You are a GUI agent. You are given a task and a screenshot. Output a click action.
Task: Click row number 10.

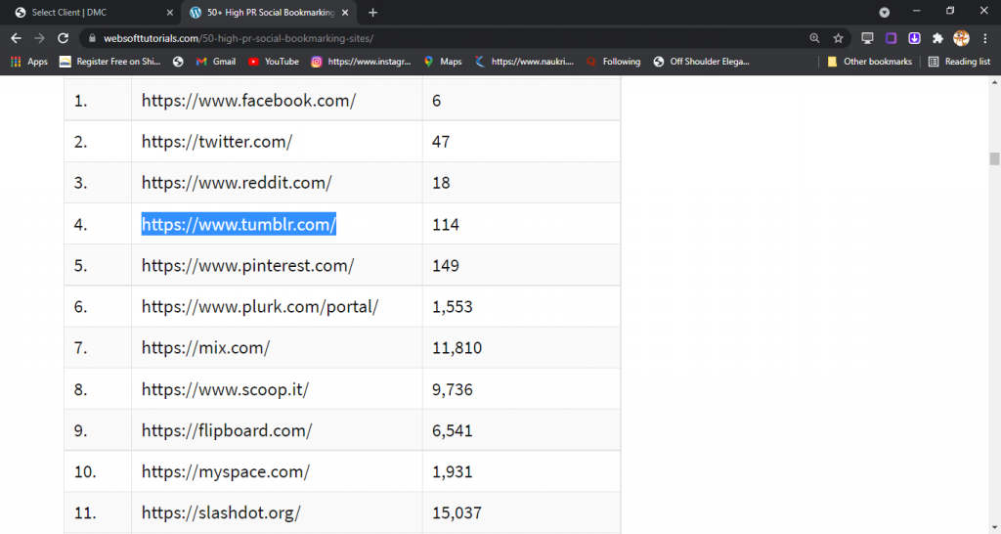point(85,471)
